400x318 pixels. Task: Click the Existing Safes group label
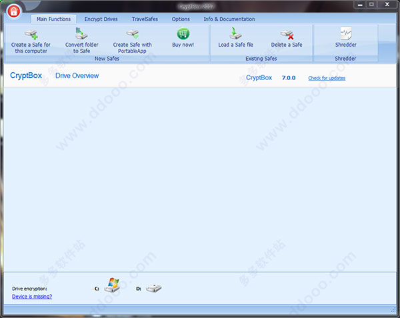tap(261, 59)
